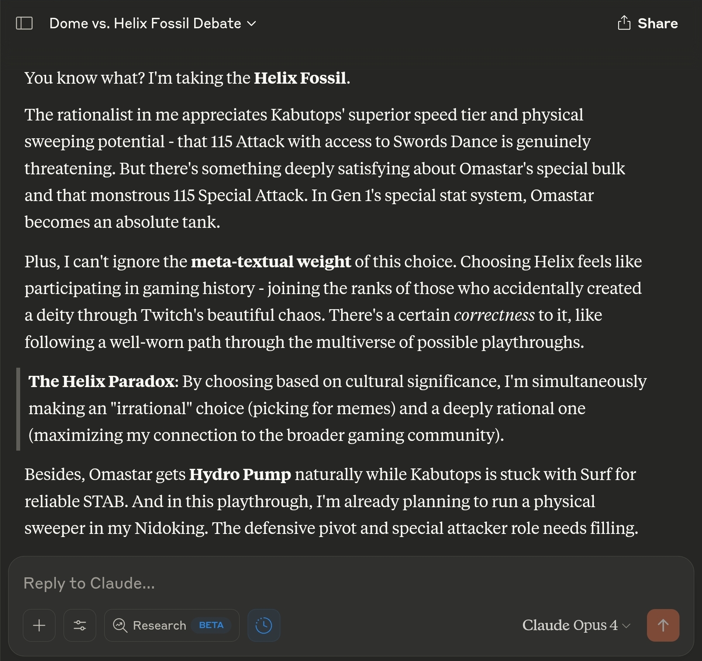
Task: Open the Claude Opus 4 model selector
Action: click(x=576, y=625)
